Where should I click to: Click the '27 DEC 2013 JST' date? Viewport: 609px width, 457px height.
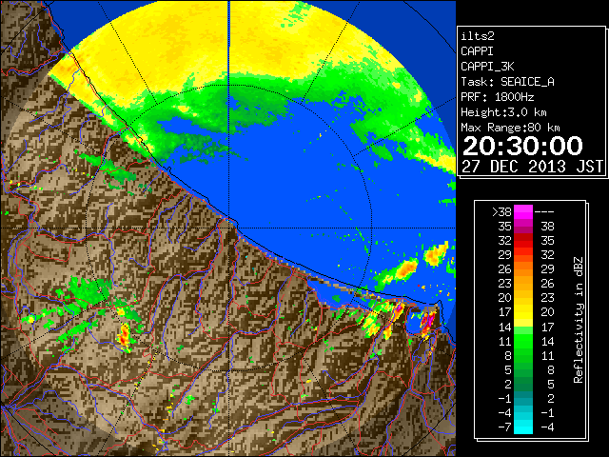[x=532, y=167]
